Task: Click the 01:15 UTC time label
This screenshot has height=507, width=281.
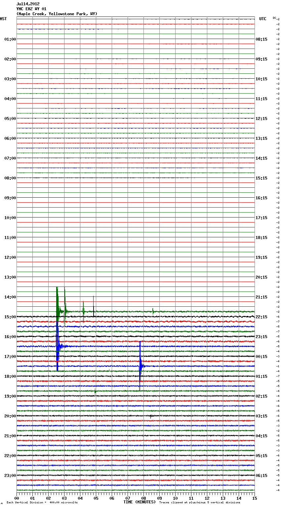Action: (x=261, y=376)
